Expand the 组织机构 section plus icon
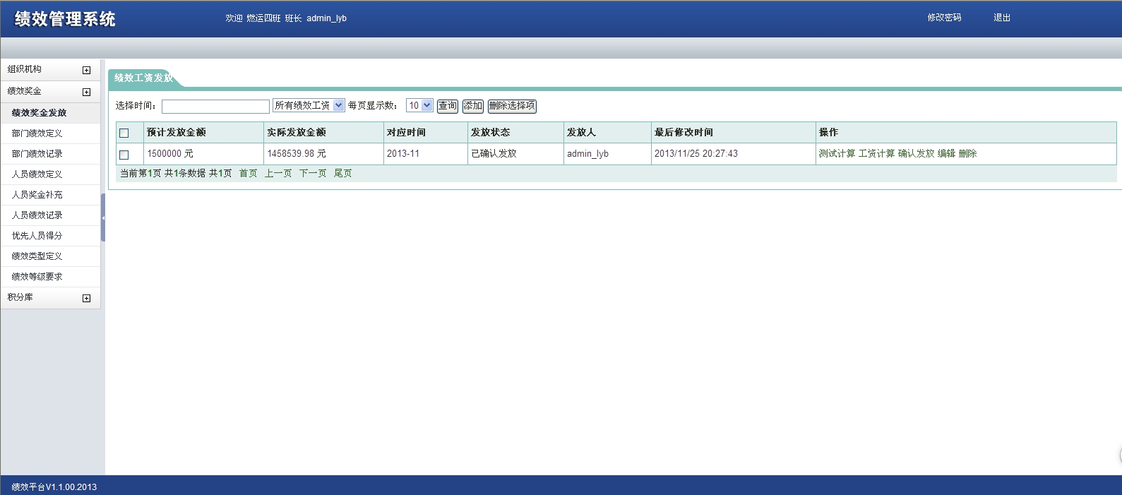 point(86,70)
